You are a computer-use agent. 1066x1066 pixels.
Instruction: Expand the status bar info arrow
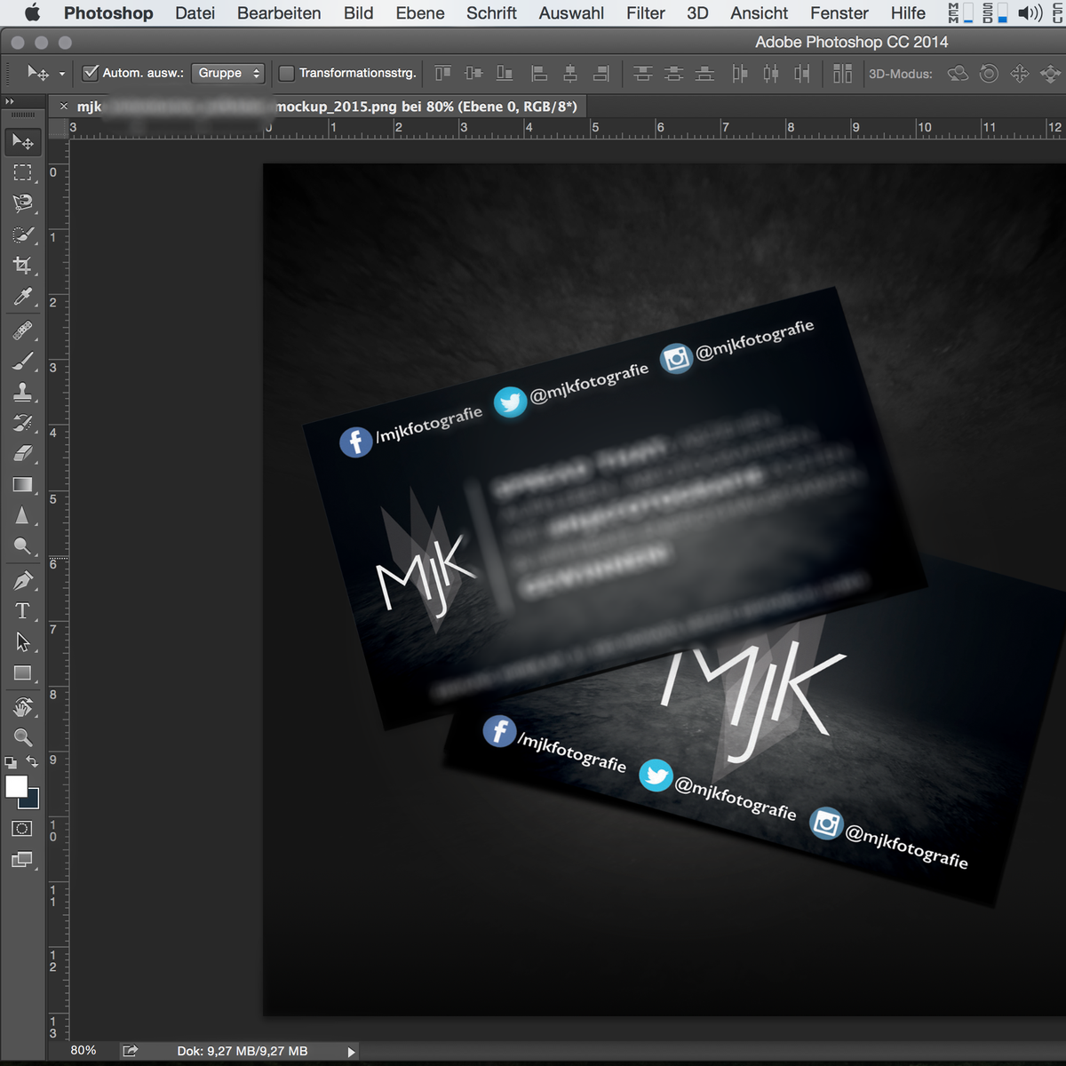(x=351, y=1052)
